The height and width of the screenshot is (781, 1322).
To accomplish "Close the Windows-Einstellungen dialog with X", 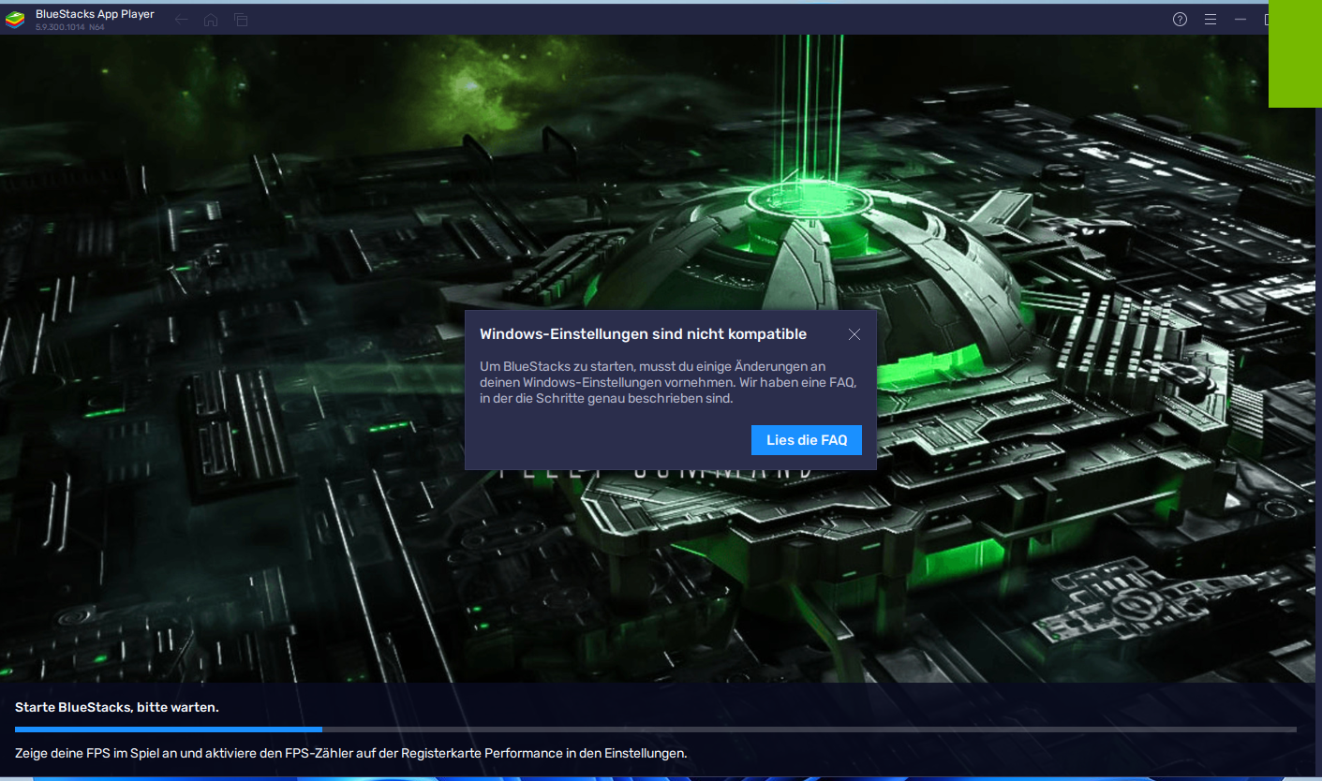I will [854, 334].
